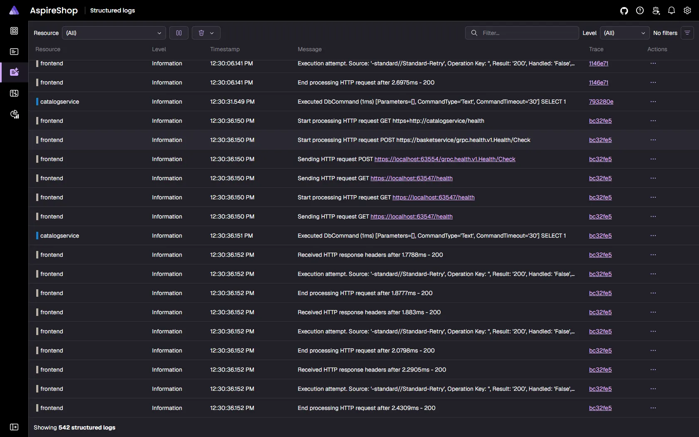Viewport: 699px width, 437px height.
Task: Click the Structured logs page title
Action: point(112,10)
